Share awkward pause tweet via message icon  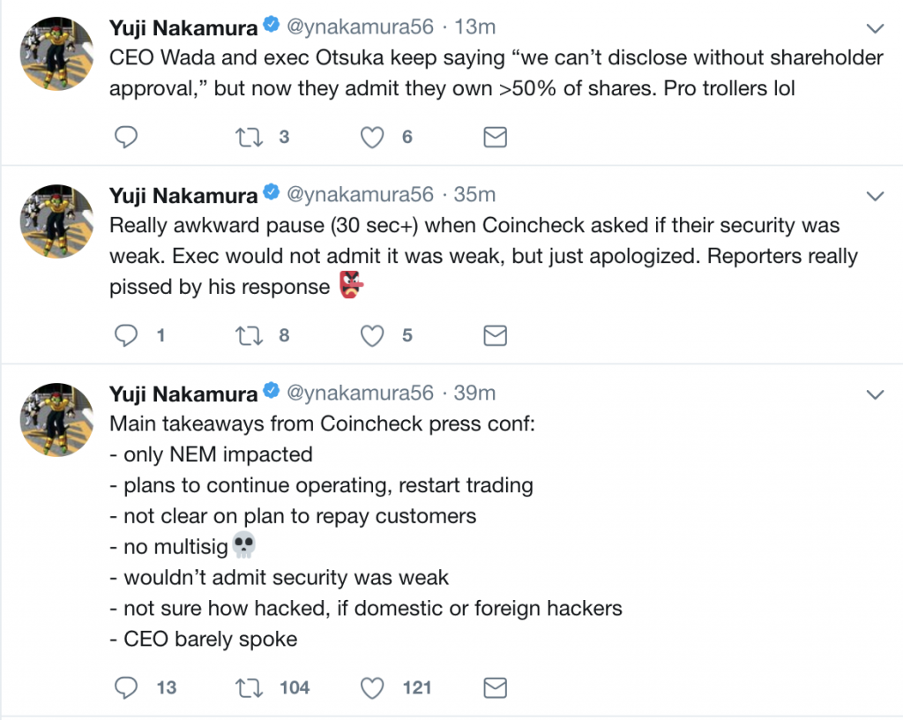(x=496, y=335)
